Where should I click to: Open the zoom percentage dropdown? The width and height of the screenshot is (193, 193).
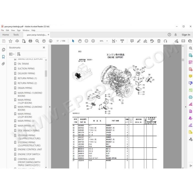click(x=107, y=41)
